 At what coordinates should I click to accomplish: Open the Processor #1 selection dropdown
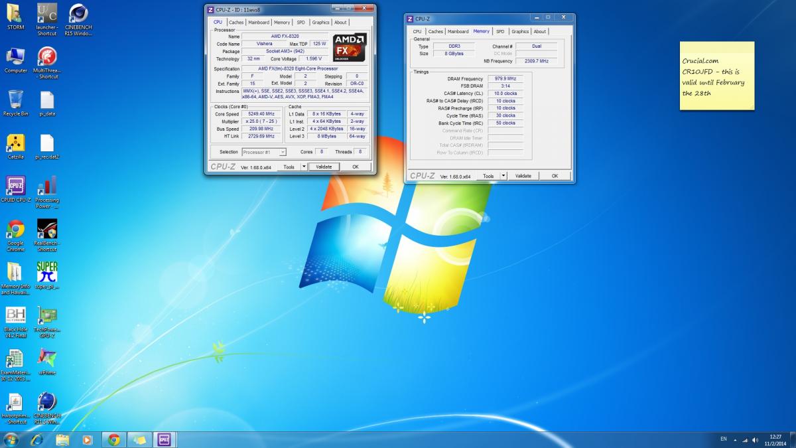tap(264, 152)
